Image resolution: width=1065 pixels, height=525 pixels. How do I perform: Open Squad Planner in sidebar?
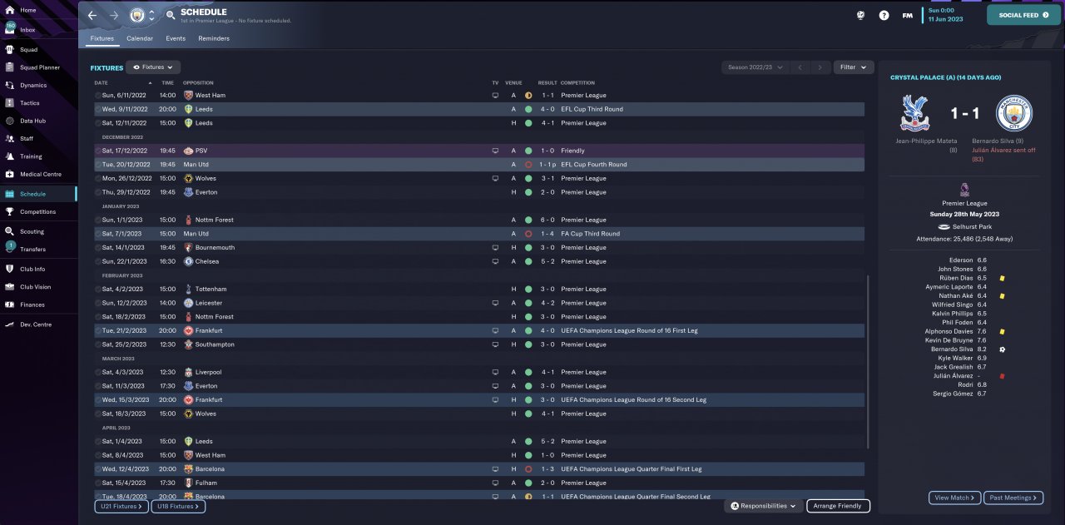(37, 67)
